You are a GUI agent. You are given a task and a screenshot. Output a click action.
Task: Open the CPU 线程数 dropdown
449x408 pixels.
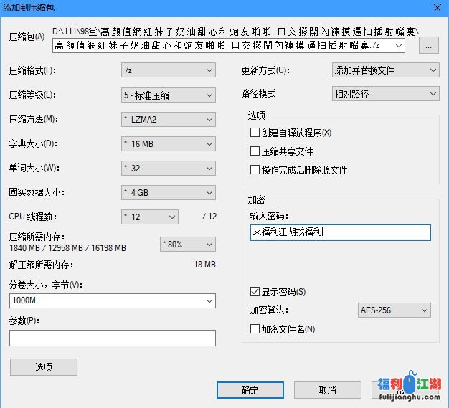pyautogui.click(x=150, y=217)
